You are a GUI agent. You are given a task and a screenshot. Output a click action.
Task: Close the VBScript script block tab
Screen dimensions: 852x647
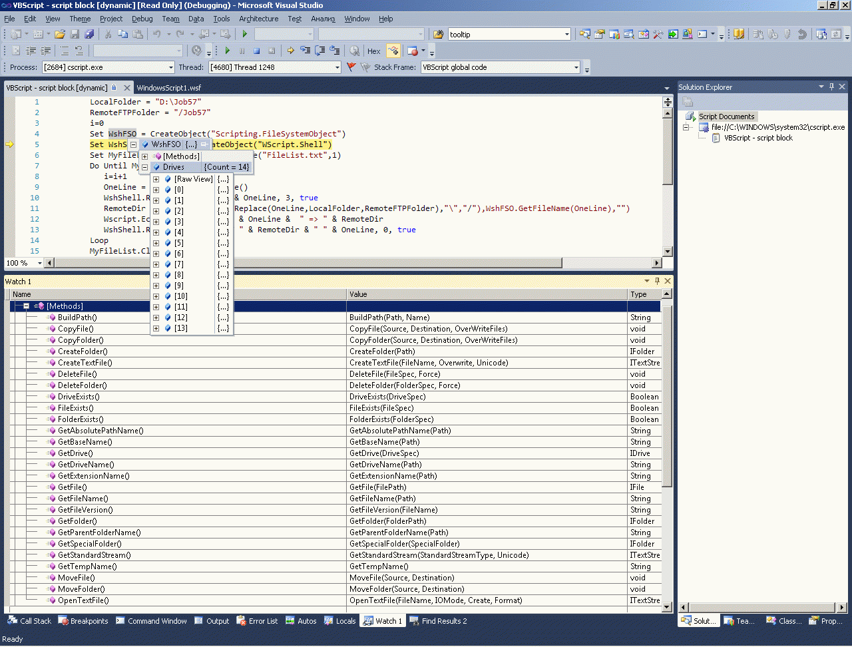point(127,88)
